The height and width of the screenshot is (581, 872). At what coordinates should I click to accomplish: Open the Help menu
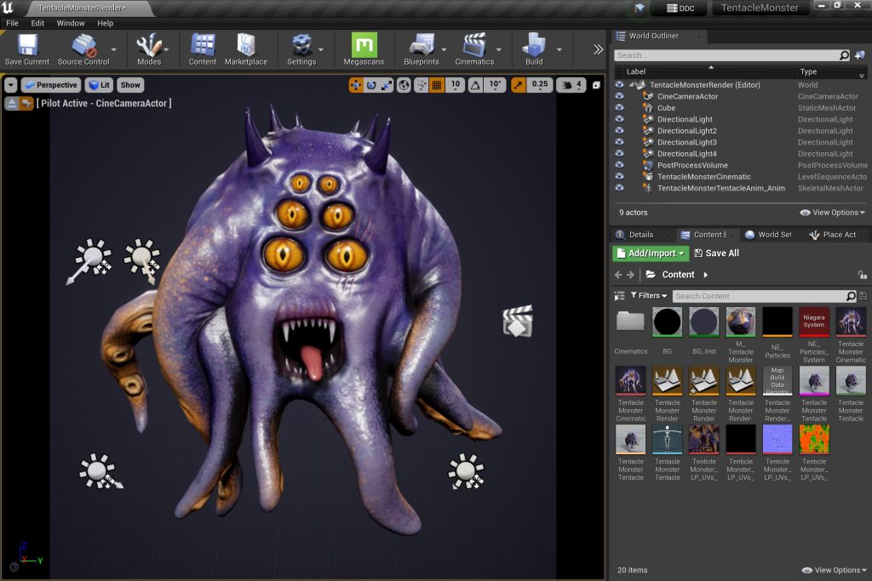[x=105, y=23]
